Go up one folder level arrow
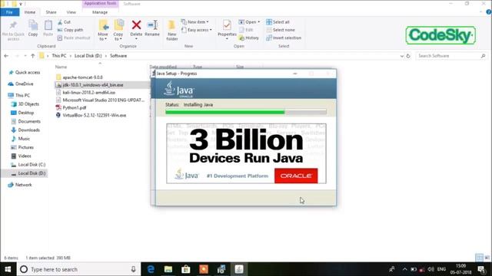Screen dimensions: 492x276 (32, 56)
